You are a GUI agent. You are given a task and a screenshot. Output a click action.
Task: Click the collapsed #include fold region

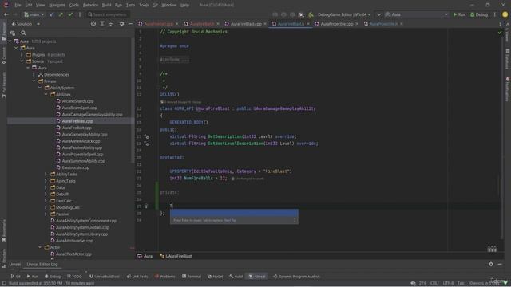click(174, 60)
